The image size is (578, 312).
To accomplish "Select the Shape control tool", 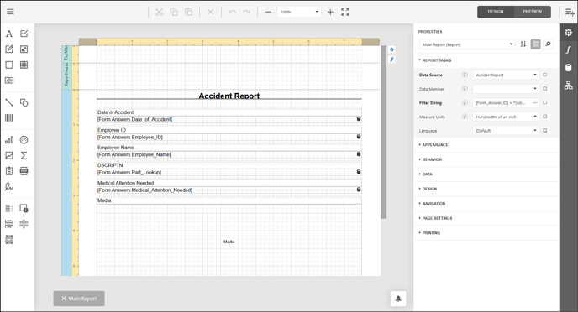I will point(24,102).
